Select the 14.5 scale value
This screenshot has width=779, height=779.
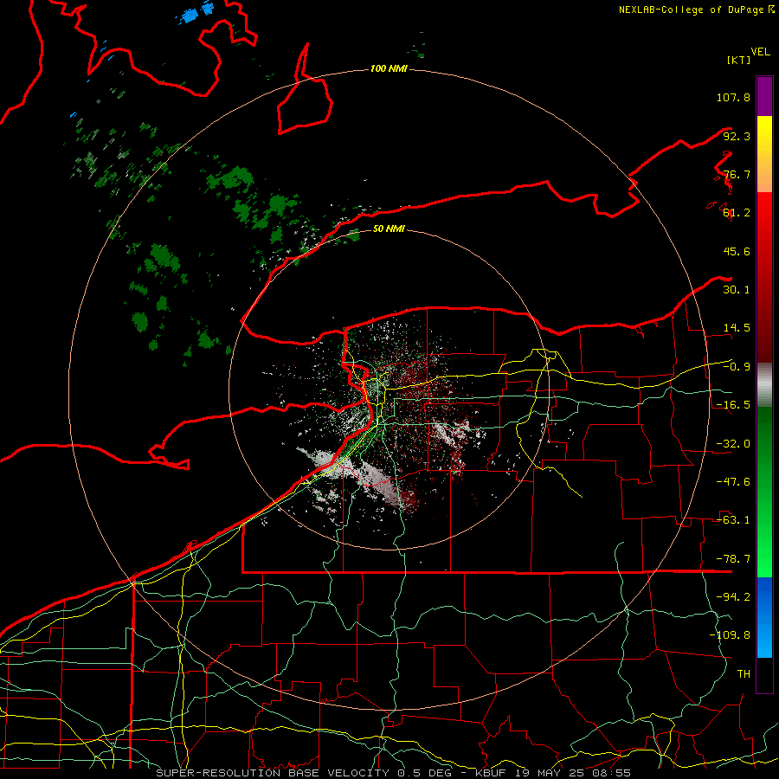(737, 328)
